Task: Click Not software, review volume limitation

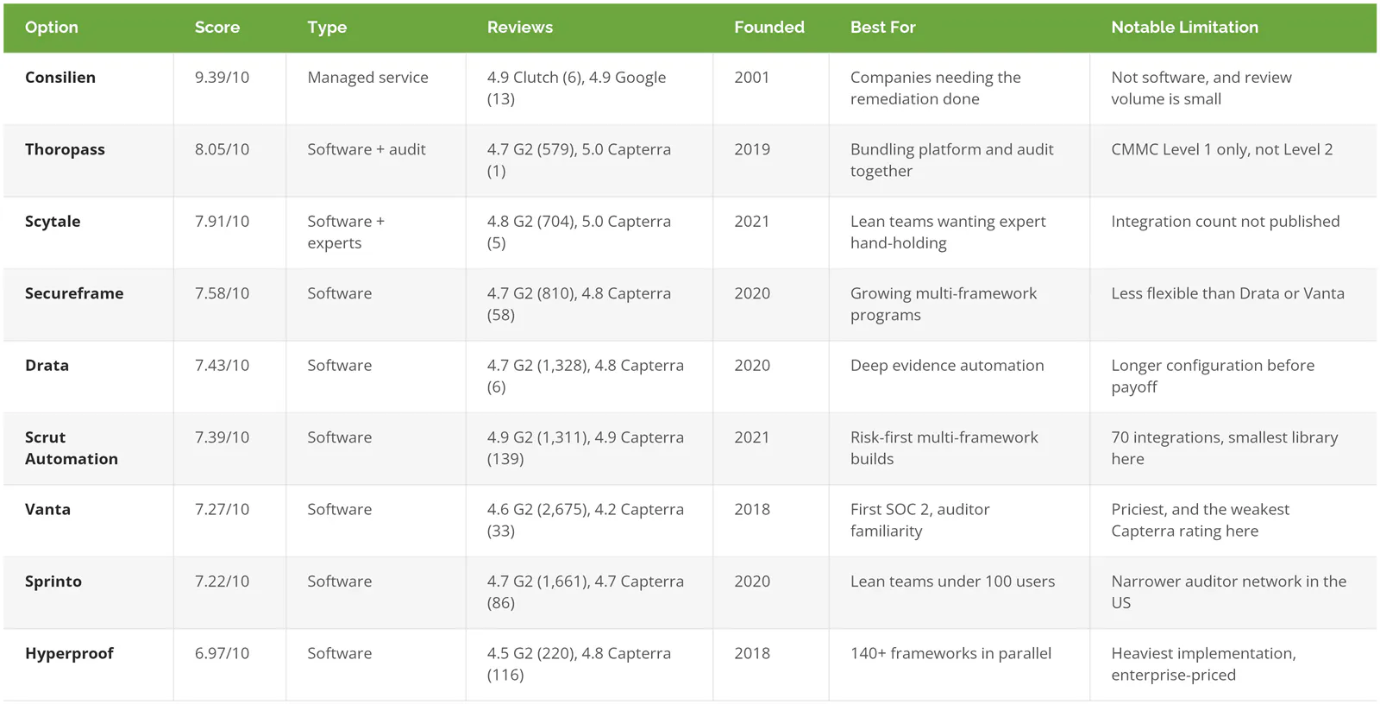Action: 1201,88
